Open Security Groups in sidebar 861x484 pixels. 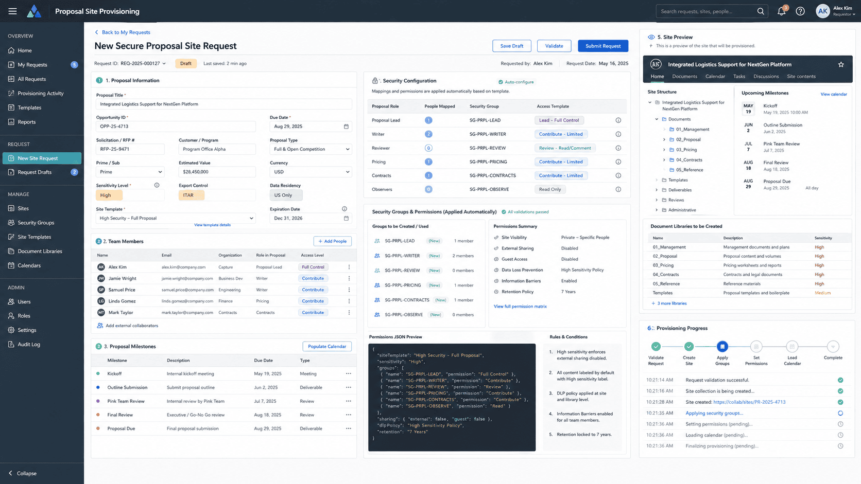(36, 223)
